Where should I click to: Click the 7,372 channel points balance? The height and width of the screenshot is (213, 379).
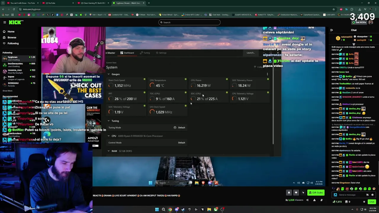pos(338,202)
